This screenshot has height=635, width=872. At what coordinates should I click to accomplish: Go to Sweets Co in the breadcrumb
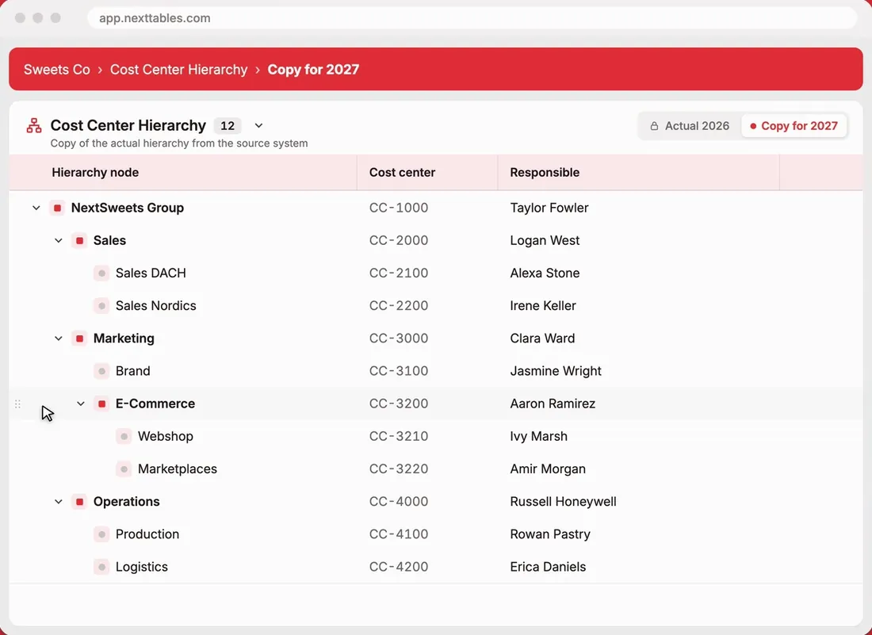57,70
